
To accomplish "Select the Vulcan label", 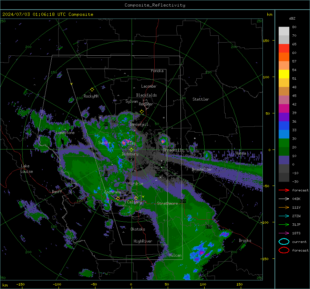I will coord(175,255).
